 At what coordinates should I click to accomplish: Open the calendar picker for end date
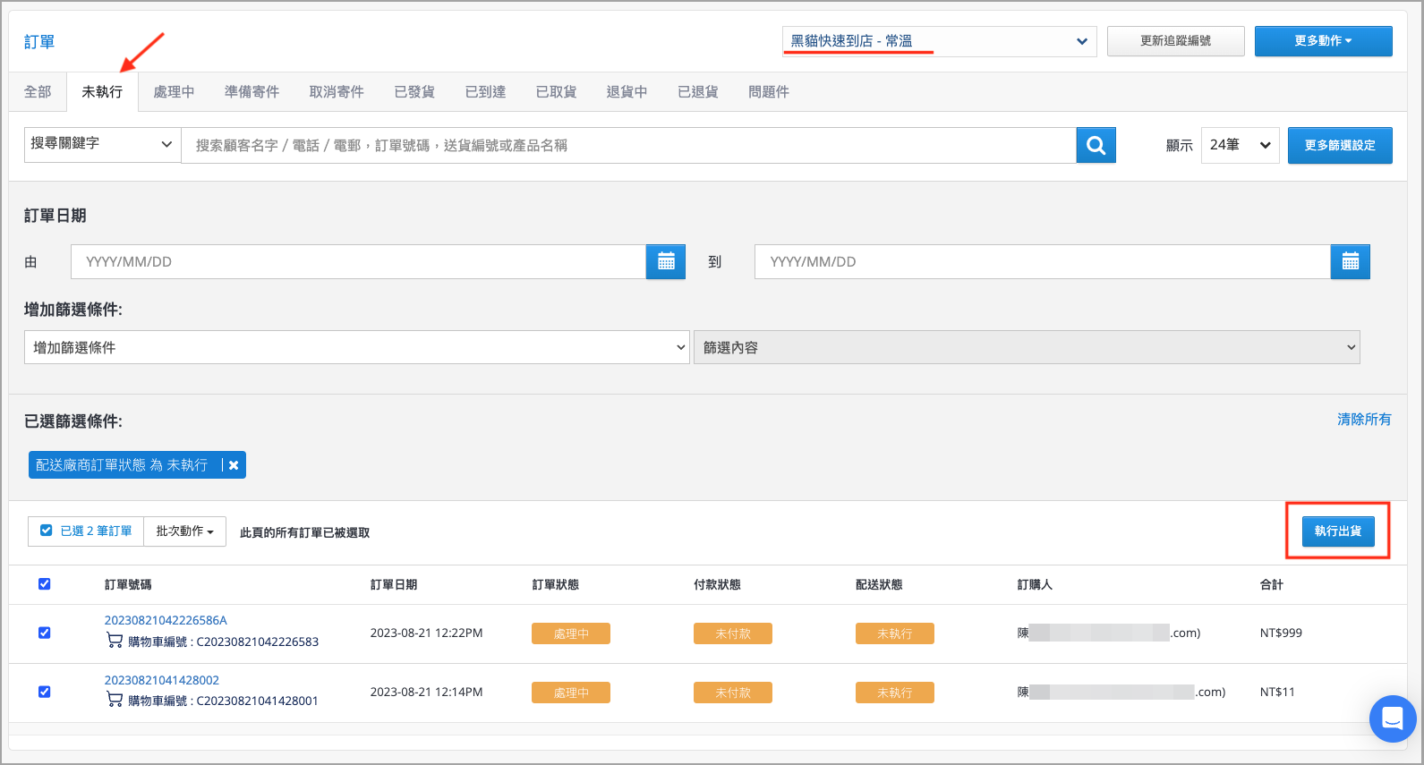click(x=1351, y=261)
